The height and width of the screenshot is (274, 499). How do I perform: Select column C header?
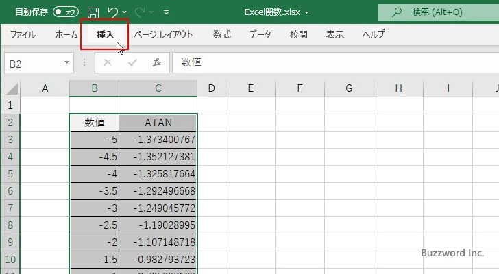coord(158,88)
